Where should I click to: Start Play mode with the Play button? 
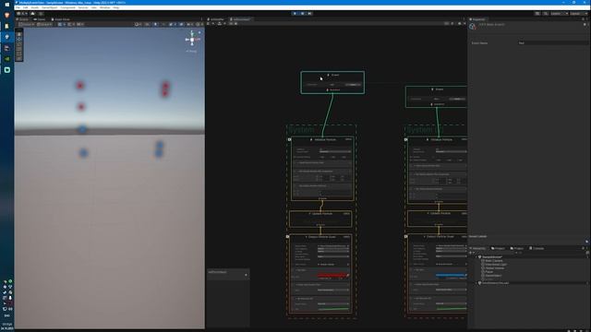coord(295,14)
